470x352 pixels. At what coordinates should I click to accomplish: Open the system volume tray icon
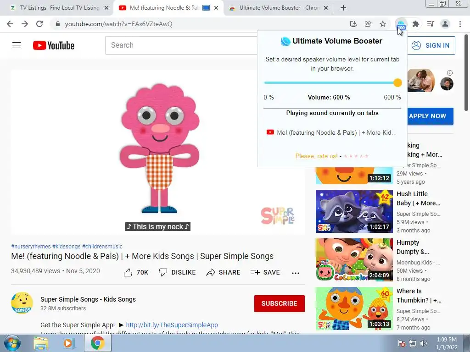[424, 343]
